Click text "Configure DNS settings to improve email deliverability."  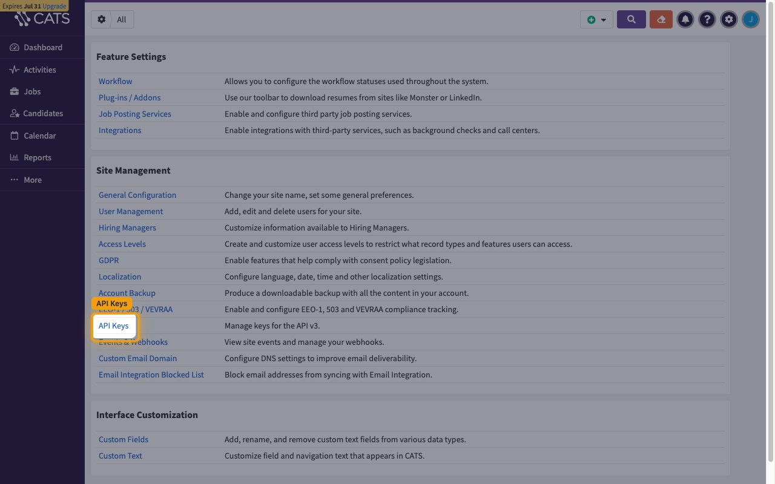click(321, 358)
